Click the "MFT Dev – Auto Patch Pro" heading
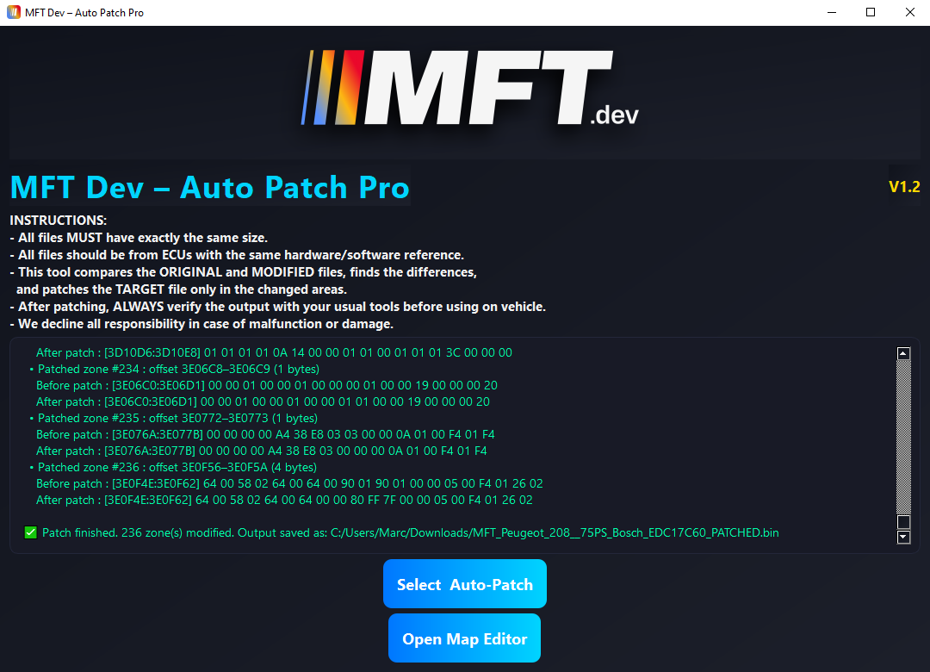The image size is (930, 672). [x=210, y=188]
